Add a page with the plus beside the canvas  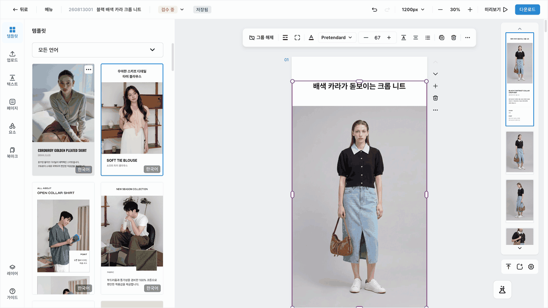[x=435, y=86]
